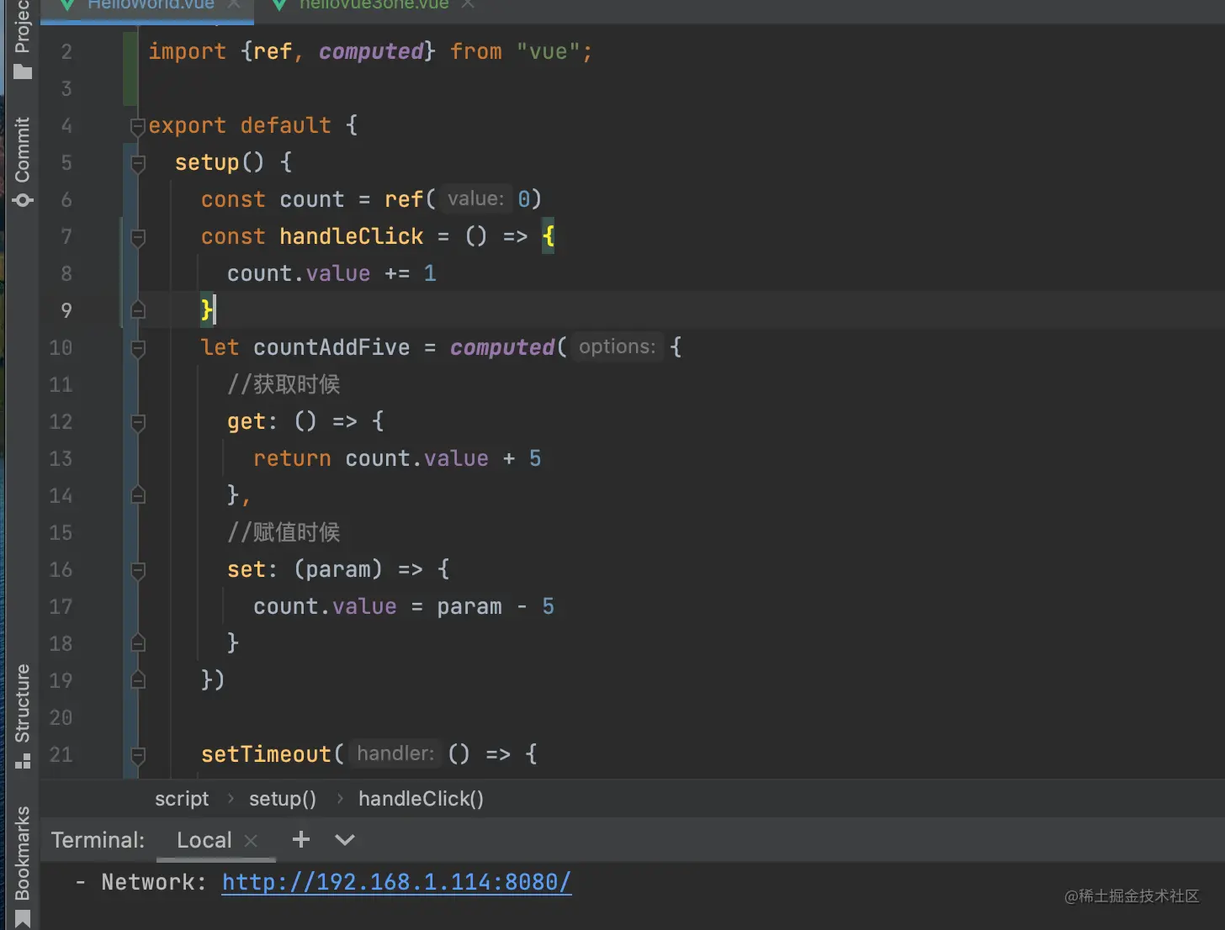Click line number 13 in the gutter
The width and height of the screenshot is (1225, 930).
61,459
